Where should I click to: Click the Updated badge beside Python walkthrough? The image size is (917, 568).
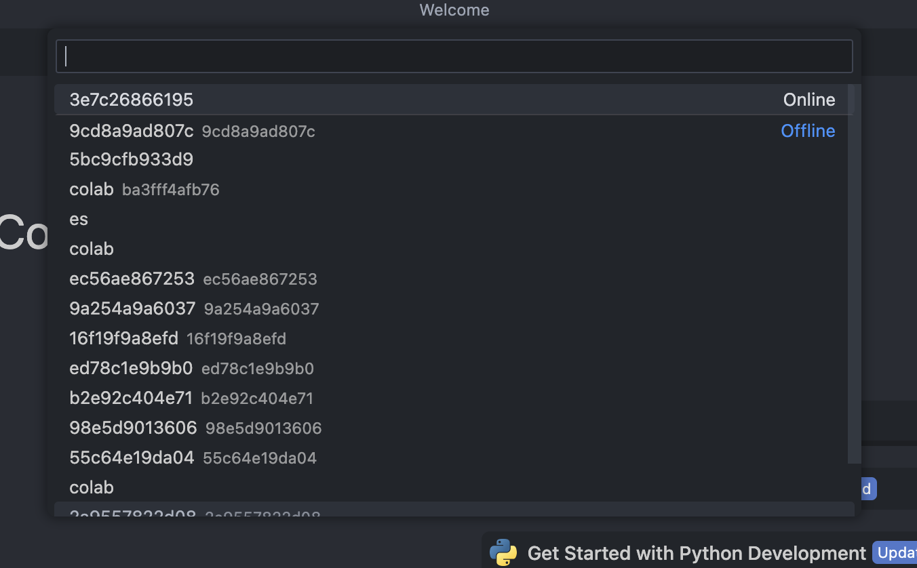(x=895, y=553)
